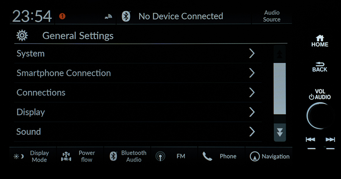The width and height of the screenshot is (341, 179).
Task: Tap the HOME house icon
Action: click(x=320, y=38)
